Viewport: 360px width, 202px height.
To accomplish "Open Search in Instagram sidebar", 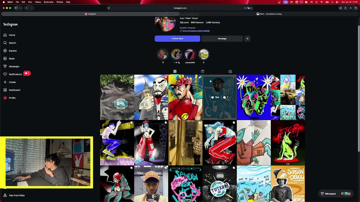I will pos(10,43).
